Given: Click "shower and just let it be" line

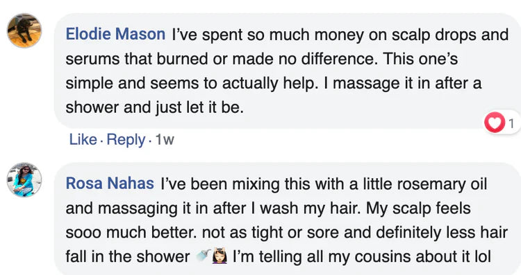Looking at the screenshot, I should [x=154, y=107].
